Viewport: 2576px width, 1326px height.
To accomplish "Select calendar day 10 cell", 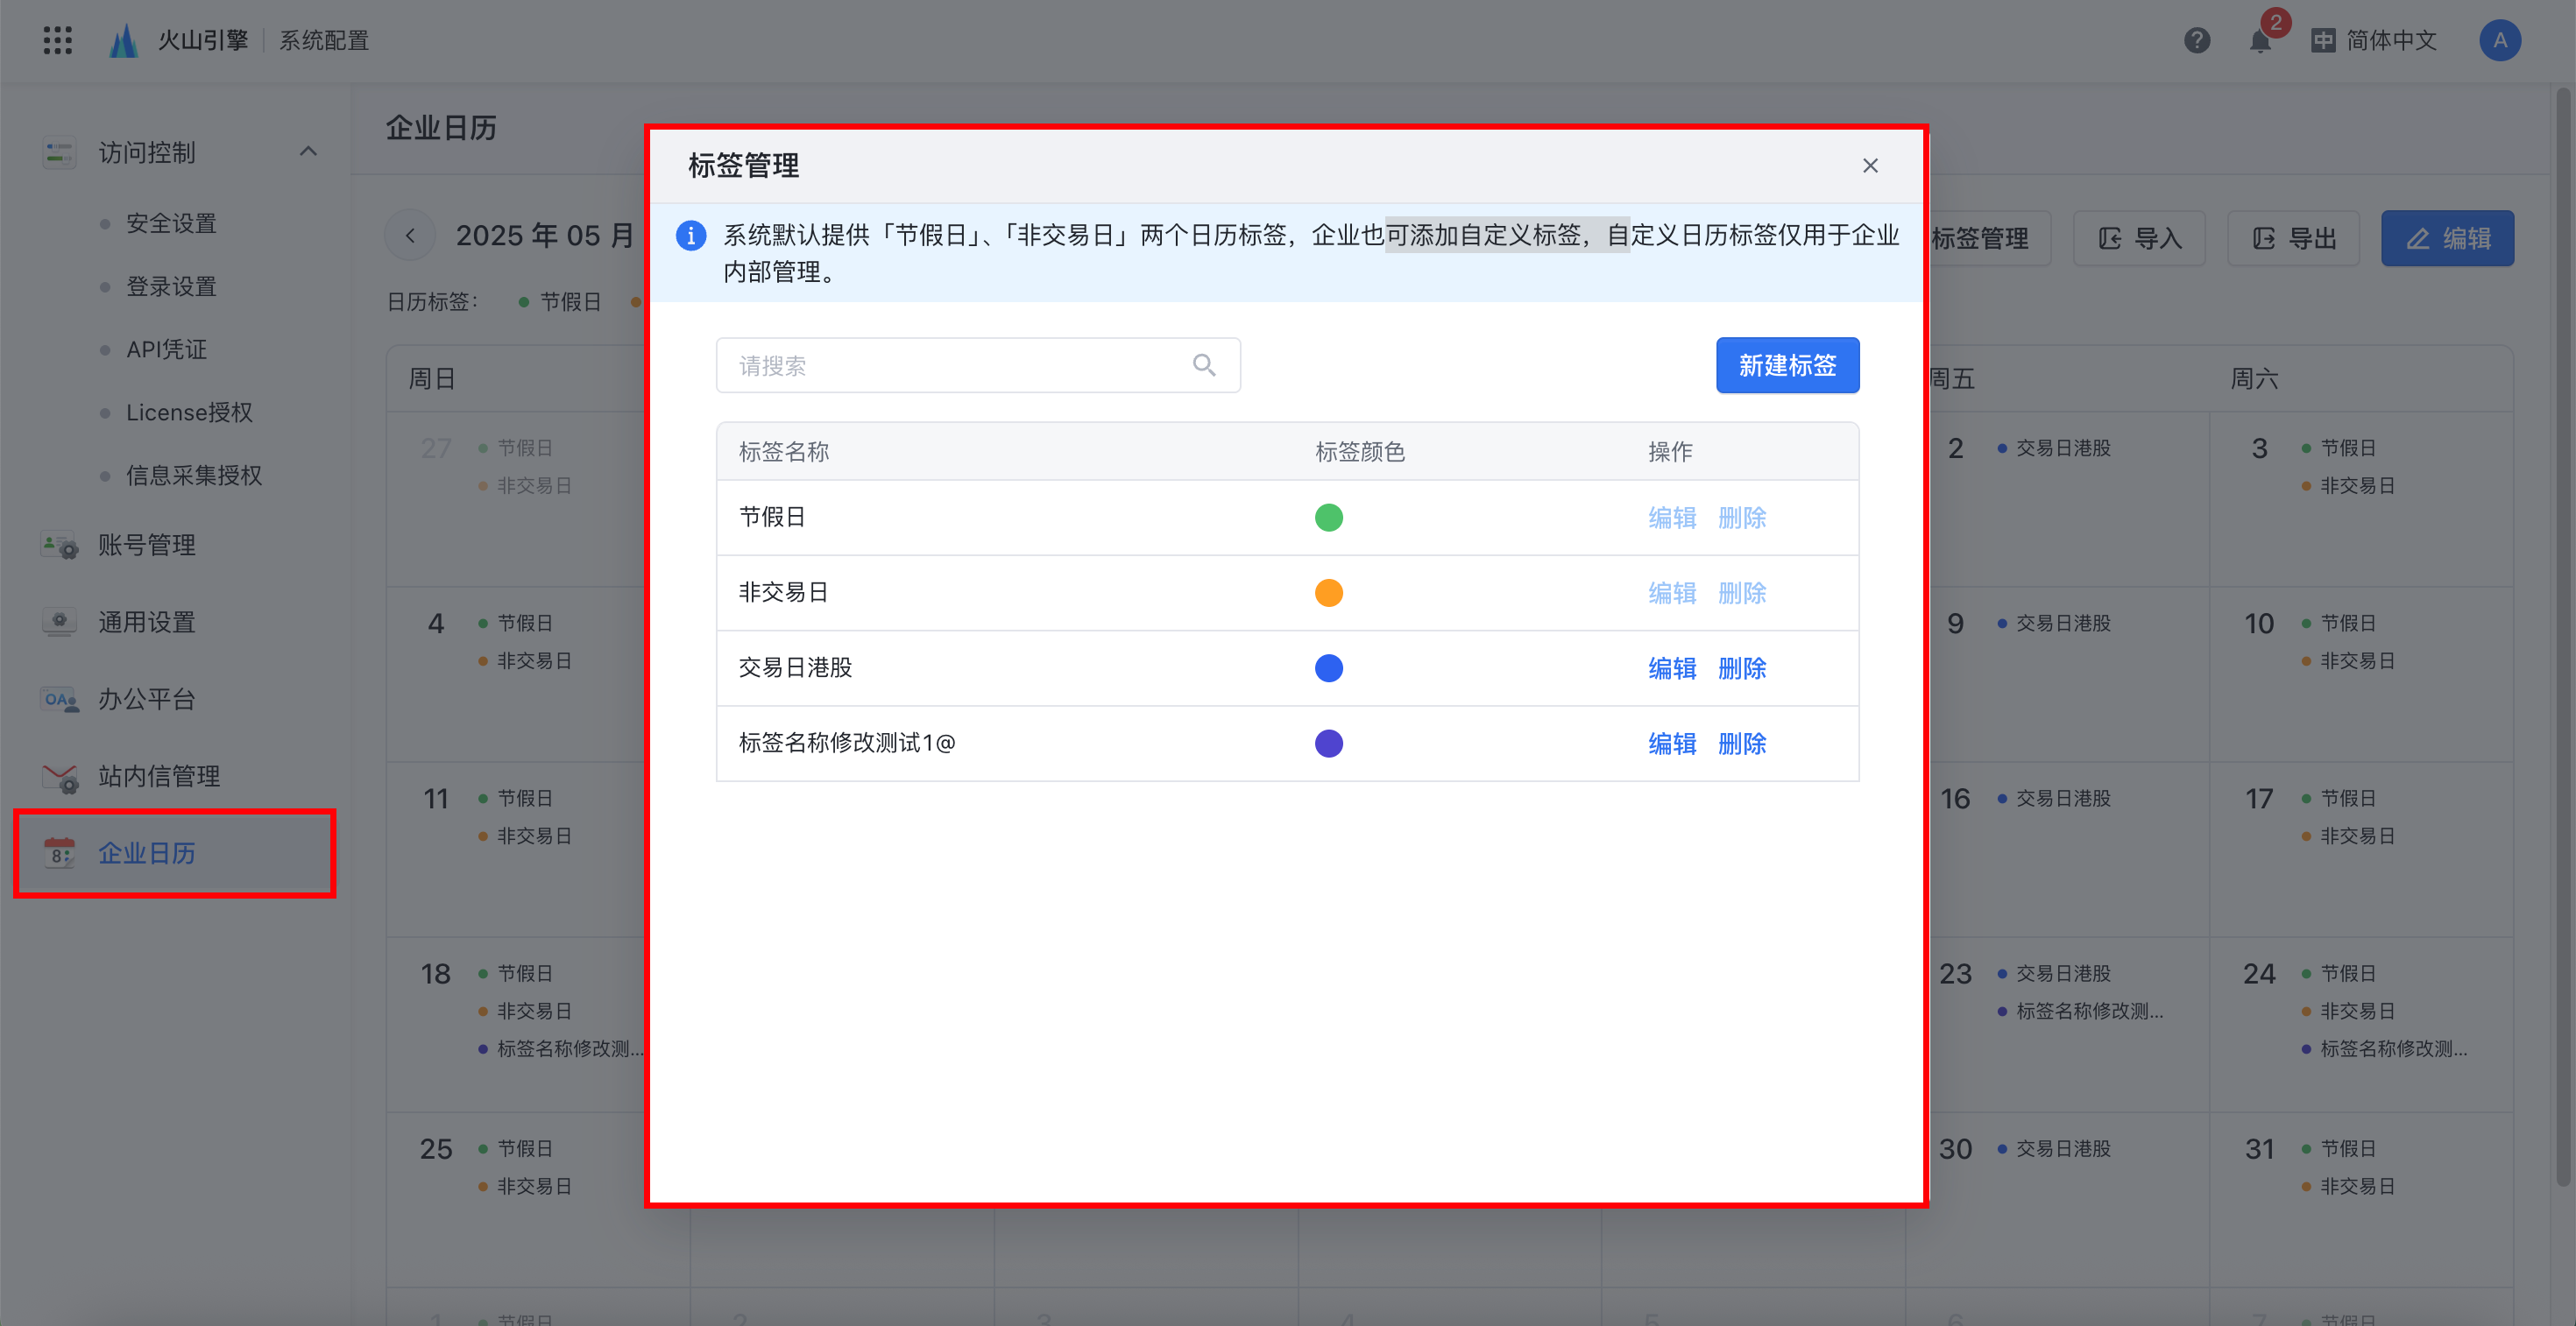I will point(2361,674).
